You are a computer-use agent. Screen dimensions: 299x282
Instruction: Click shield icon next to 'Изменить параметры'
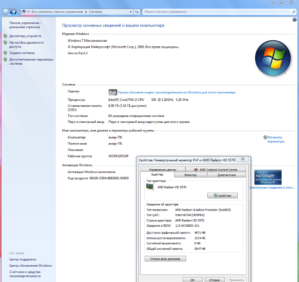pyautogui.click(x=265, y=137)
